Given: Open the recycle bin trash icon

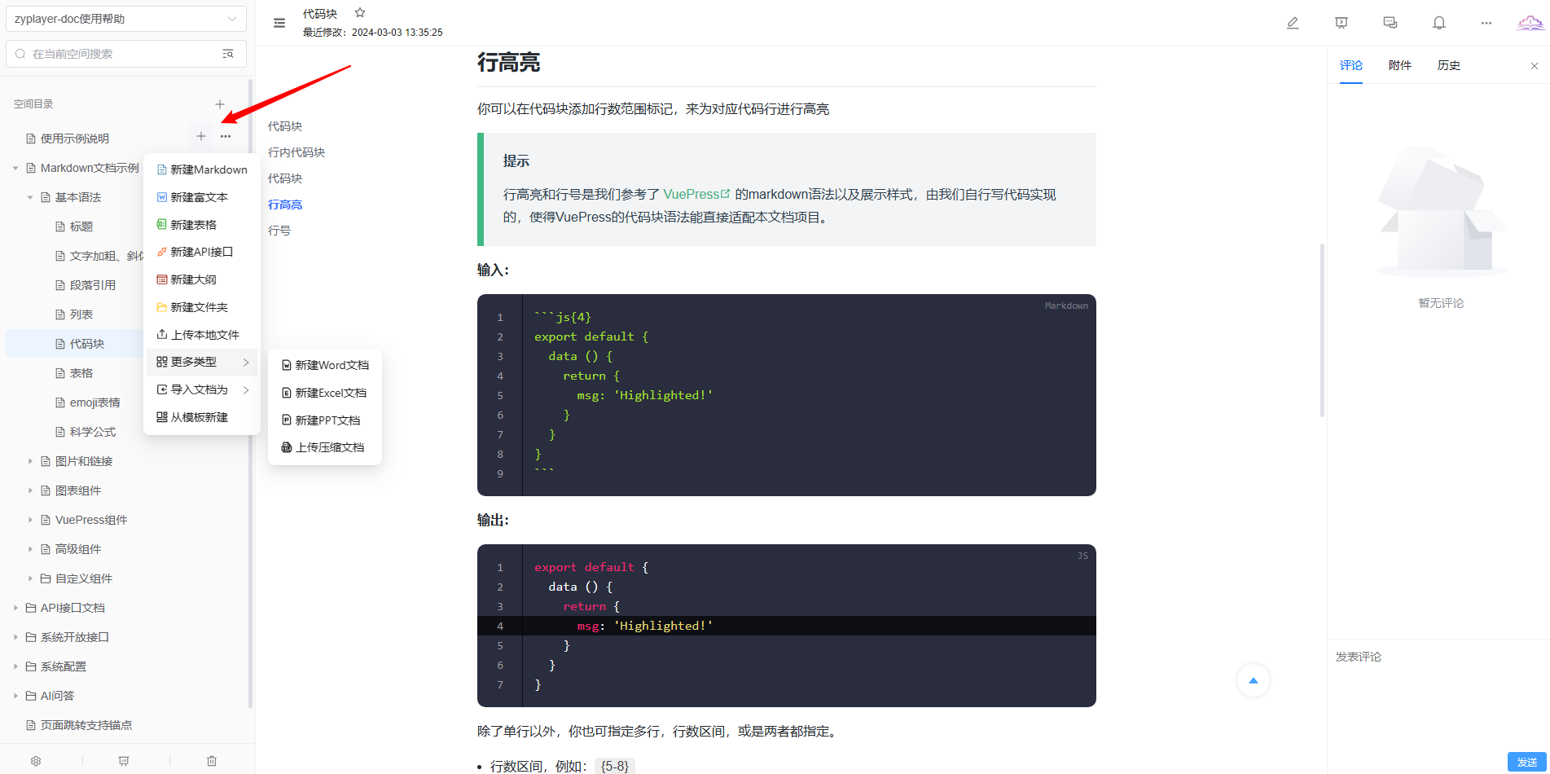Looking at the screenshot, I should [x=212, y=761].
